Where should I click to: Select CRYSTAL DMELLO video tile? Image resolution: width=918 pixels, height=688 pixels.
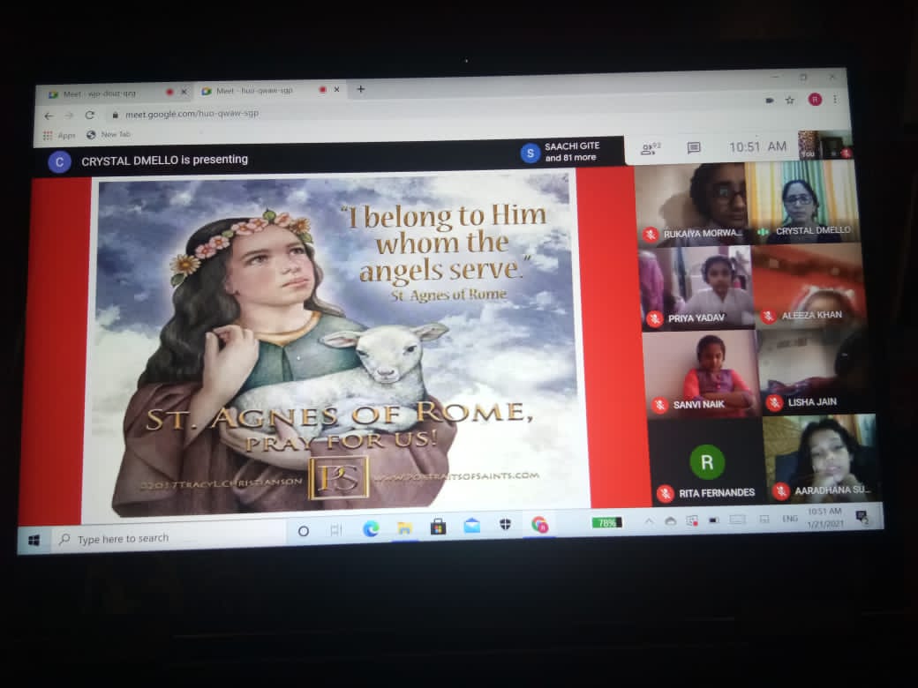tap(803, 201)
